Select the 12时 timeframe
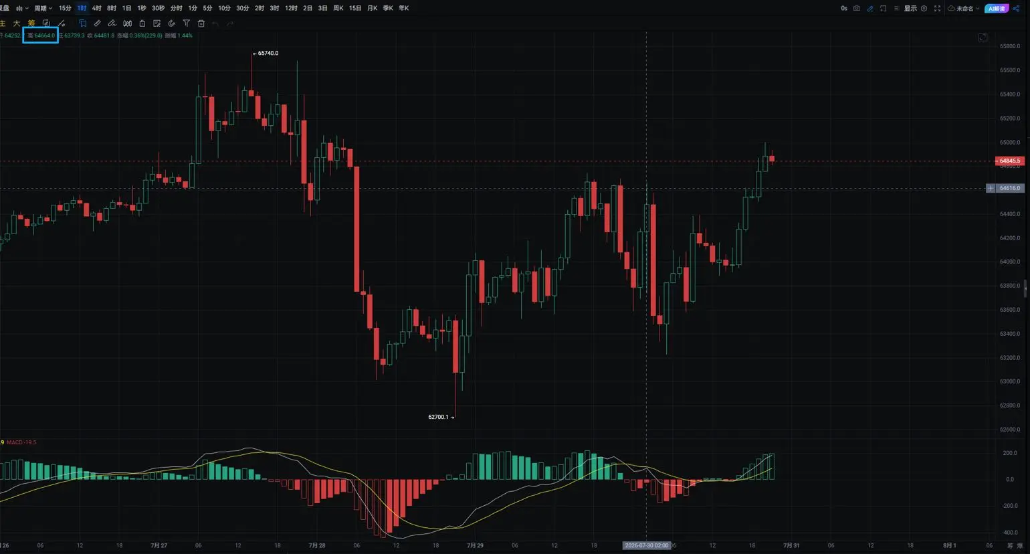The height and width of the screenshot is (554, 1030). coord(291,8)
